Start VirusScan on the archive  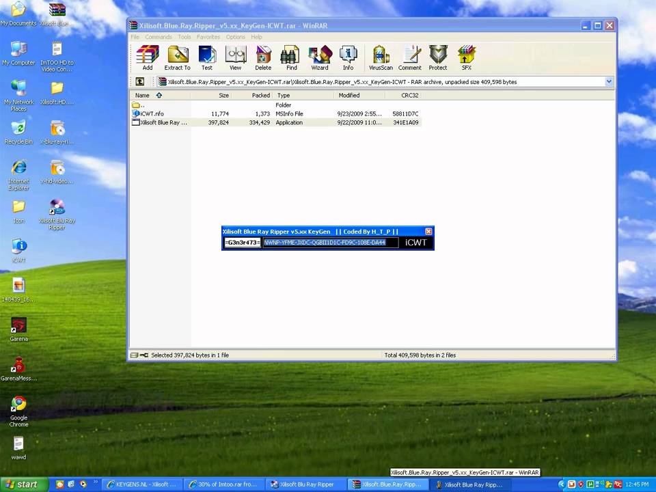pyautogui.click(x=381, y=57)
